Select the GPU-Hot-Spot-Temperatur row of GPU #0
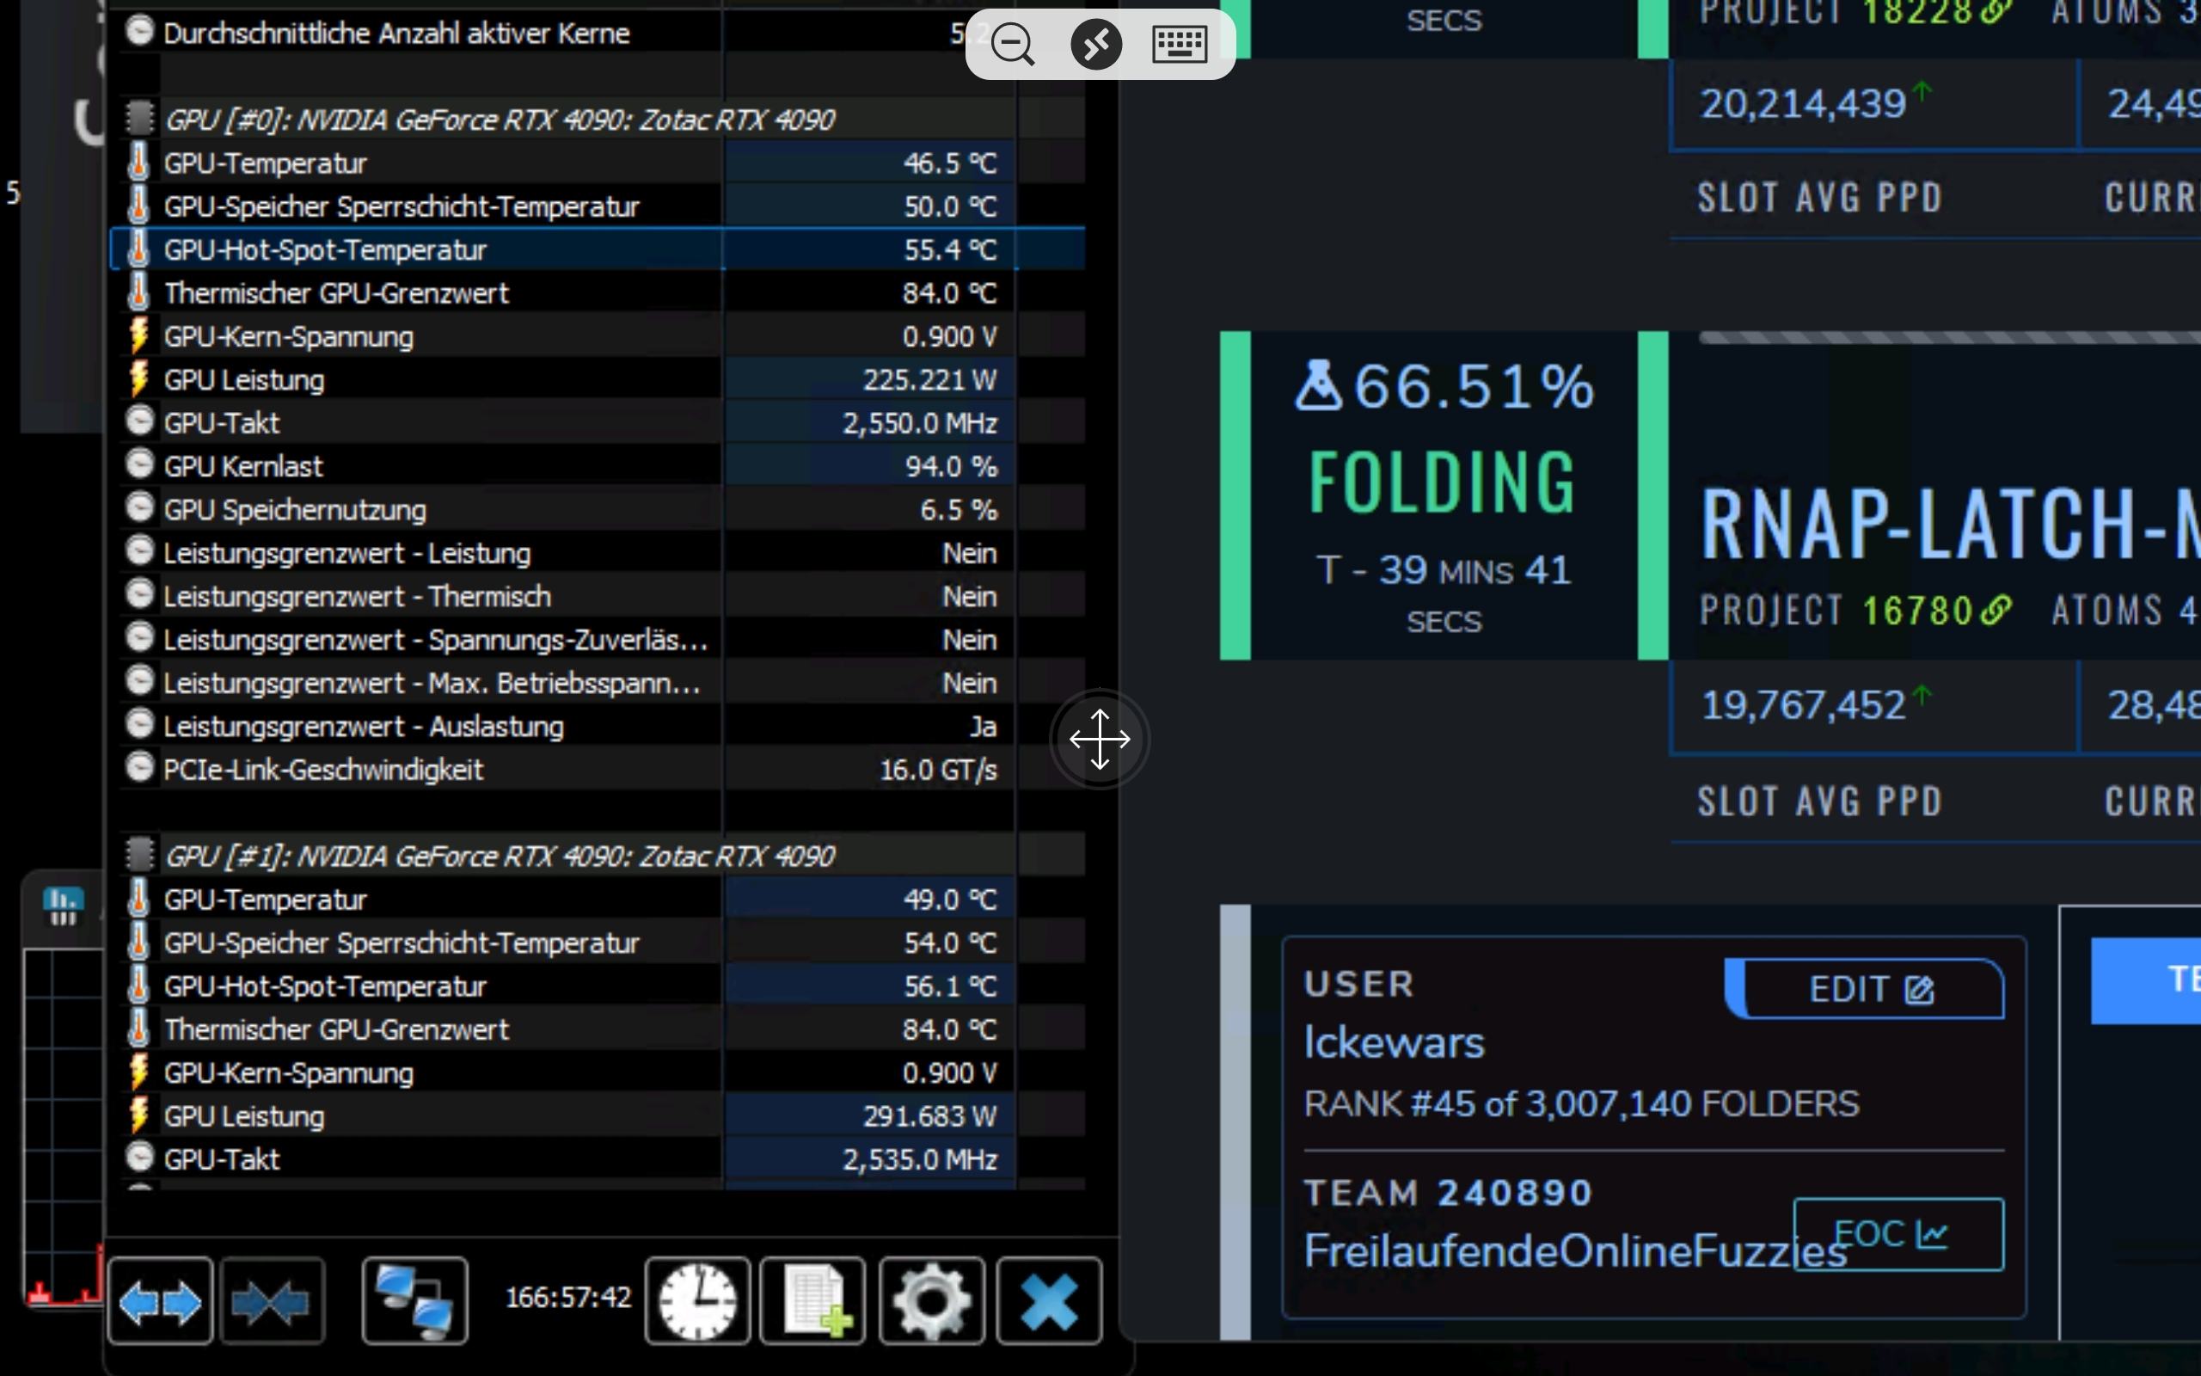 (325, 249)
